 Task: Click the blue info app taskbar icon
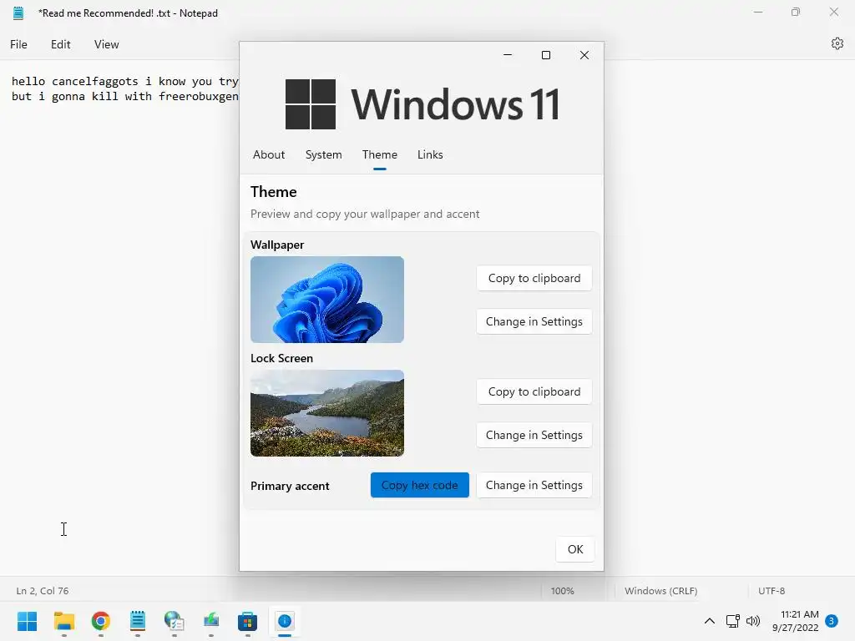click(285, 621)
